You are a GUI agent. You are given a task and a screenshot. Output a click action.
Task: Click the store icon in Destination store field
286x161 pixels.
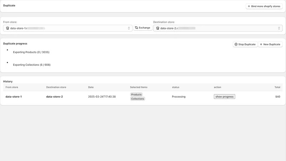[x=158, y=28]
